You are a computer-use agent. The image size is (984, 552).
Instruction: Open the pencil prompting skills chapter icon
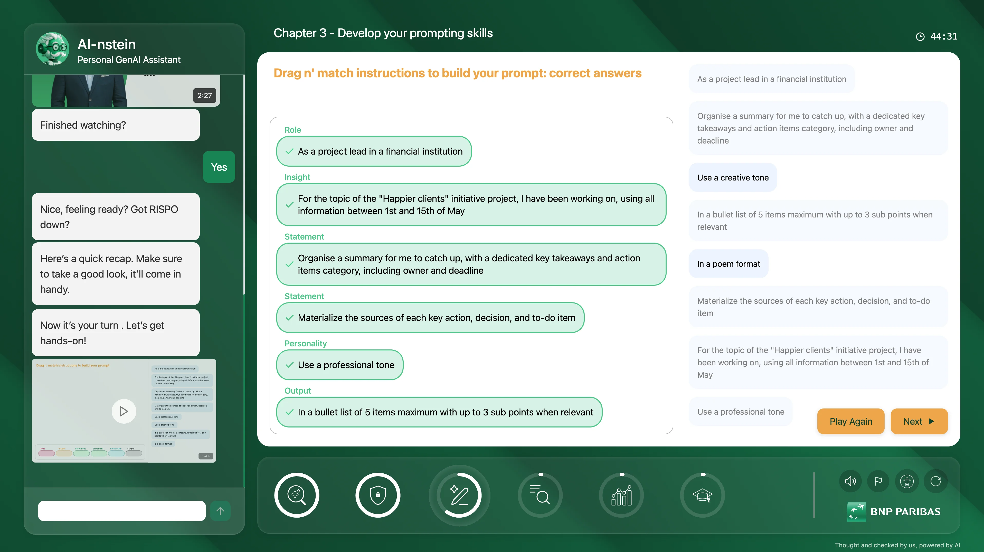(x=459, y=495)
